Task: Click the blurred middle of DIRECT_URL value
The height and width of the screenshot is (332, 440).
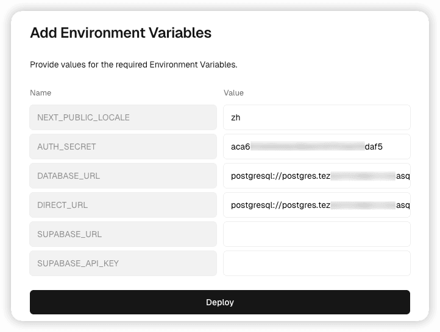Action: pos(363,205)
